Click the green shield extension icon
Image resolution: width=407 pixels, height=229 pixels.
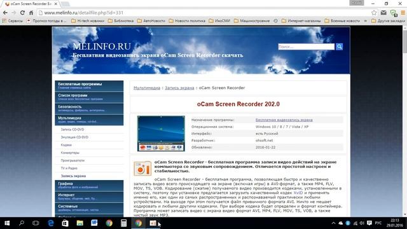(x=393, y=13)
